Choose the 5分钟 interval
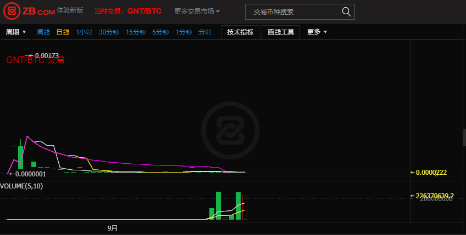 [160, 32]
